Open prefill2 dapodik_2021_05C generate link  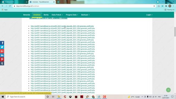[63, 47]
